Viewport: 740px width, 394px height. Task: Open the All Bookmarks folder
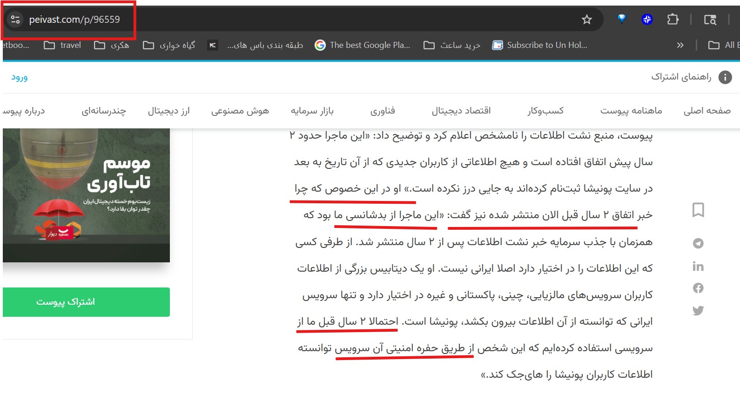724,45
